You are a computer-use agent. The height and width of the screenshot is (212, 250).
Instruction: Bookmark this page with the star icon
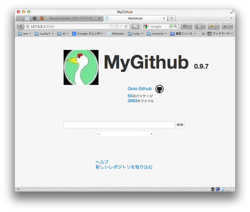[111, 26]
